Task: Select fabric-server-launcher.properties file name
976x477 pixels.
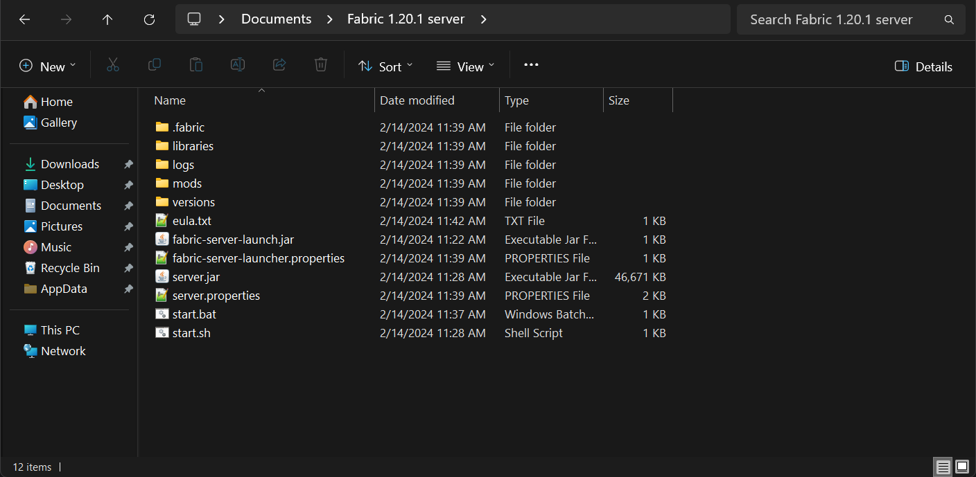Action: click(259, 258)
